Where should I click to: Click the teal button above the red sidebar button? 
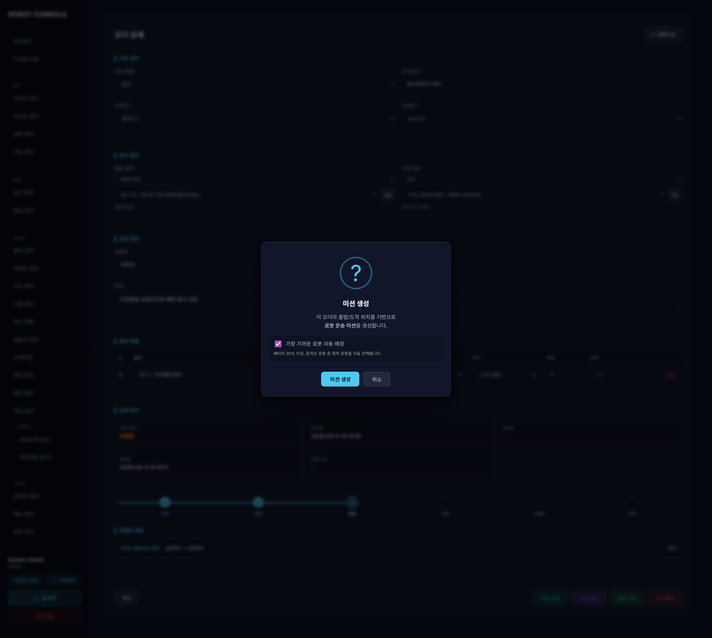pyautogui.click(x=44, y=598)
